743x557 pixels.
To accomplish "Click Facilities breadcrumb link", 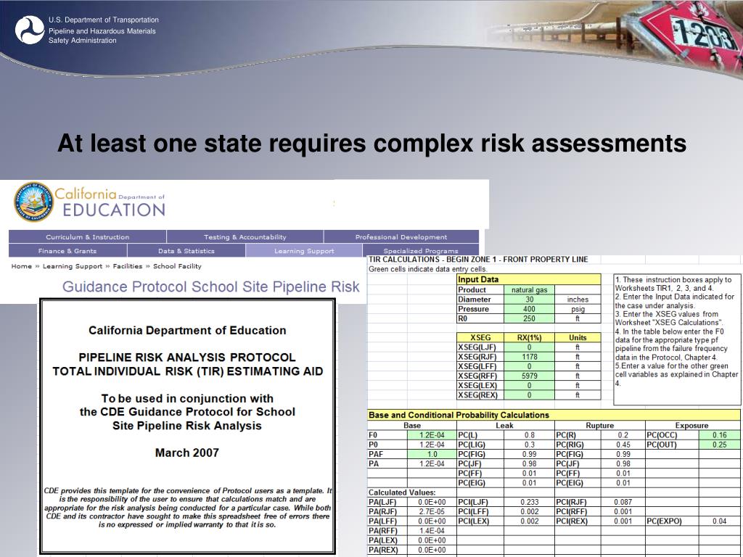I will 128,266.
